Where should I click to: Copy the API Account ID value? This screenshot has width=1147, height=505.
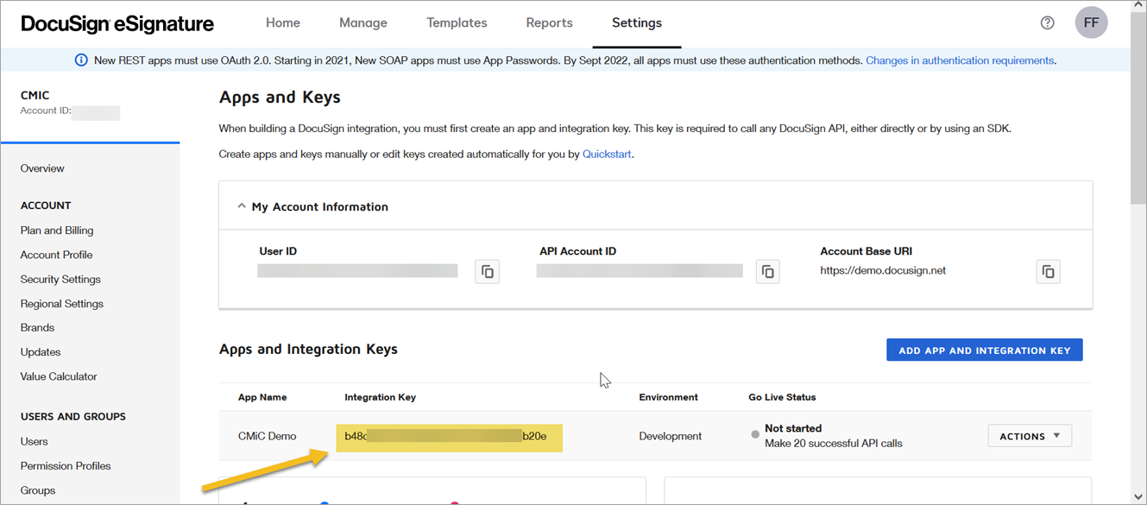pyautogui.click(x=767, y=272)
